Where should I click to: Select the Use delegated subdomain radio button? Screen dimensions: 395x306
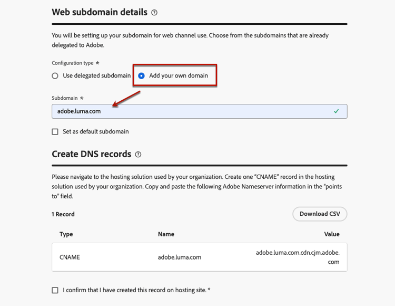(55, 76)
